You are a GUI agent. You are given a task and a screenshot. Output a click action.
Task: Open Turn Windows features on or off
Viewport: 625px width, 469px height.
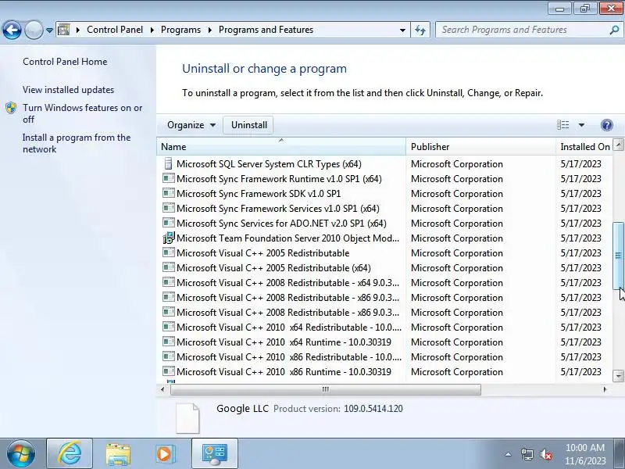[x=83, y=113]
